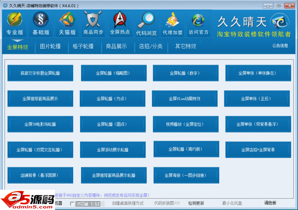Choose 全屏单张（单张静态）effect

[258, 73]
